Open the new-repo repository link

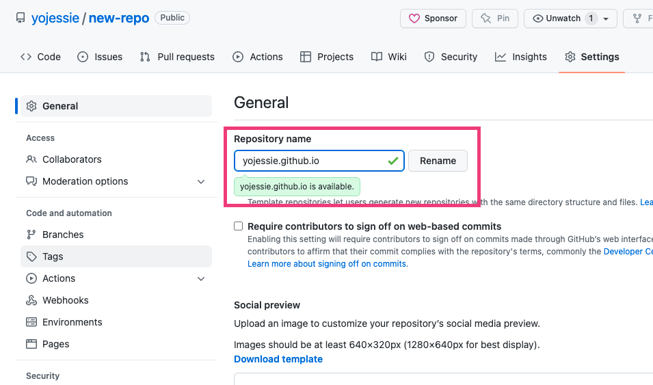pyautogui.click(x=119, y=18)
